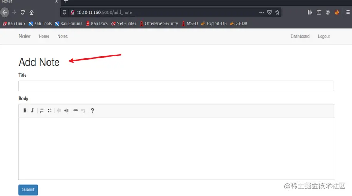Open the Exploit-DB bookmark
This screenshot has width=352, height=196.
tap(214, 23)
